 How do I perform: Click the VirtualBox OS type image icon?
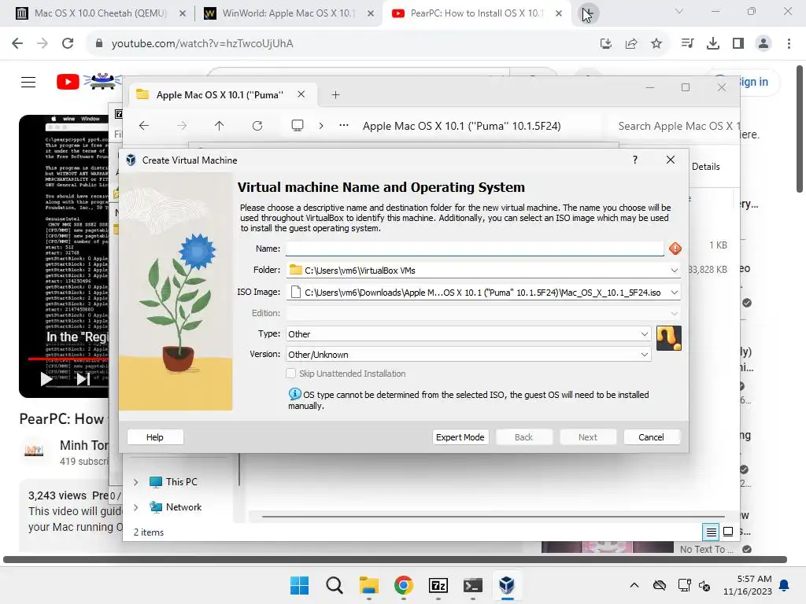tap(669, 338)
